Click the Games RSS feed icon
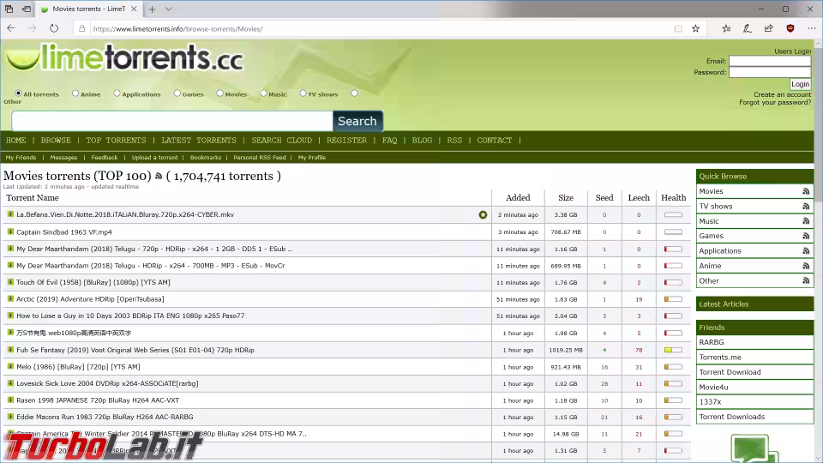This screenshot has width=823, height=463. [x=806, y=237]
